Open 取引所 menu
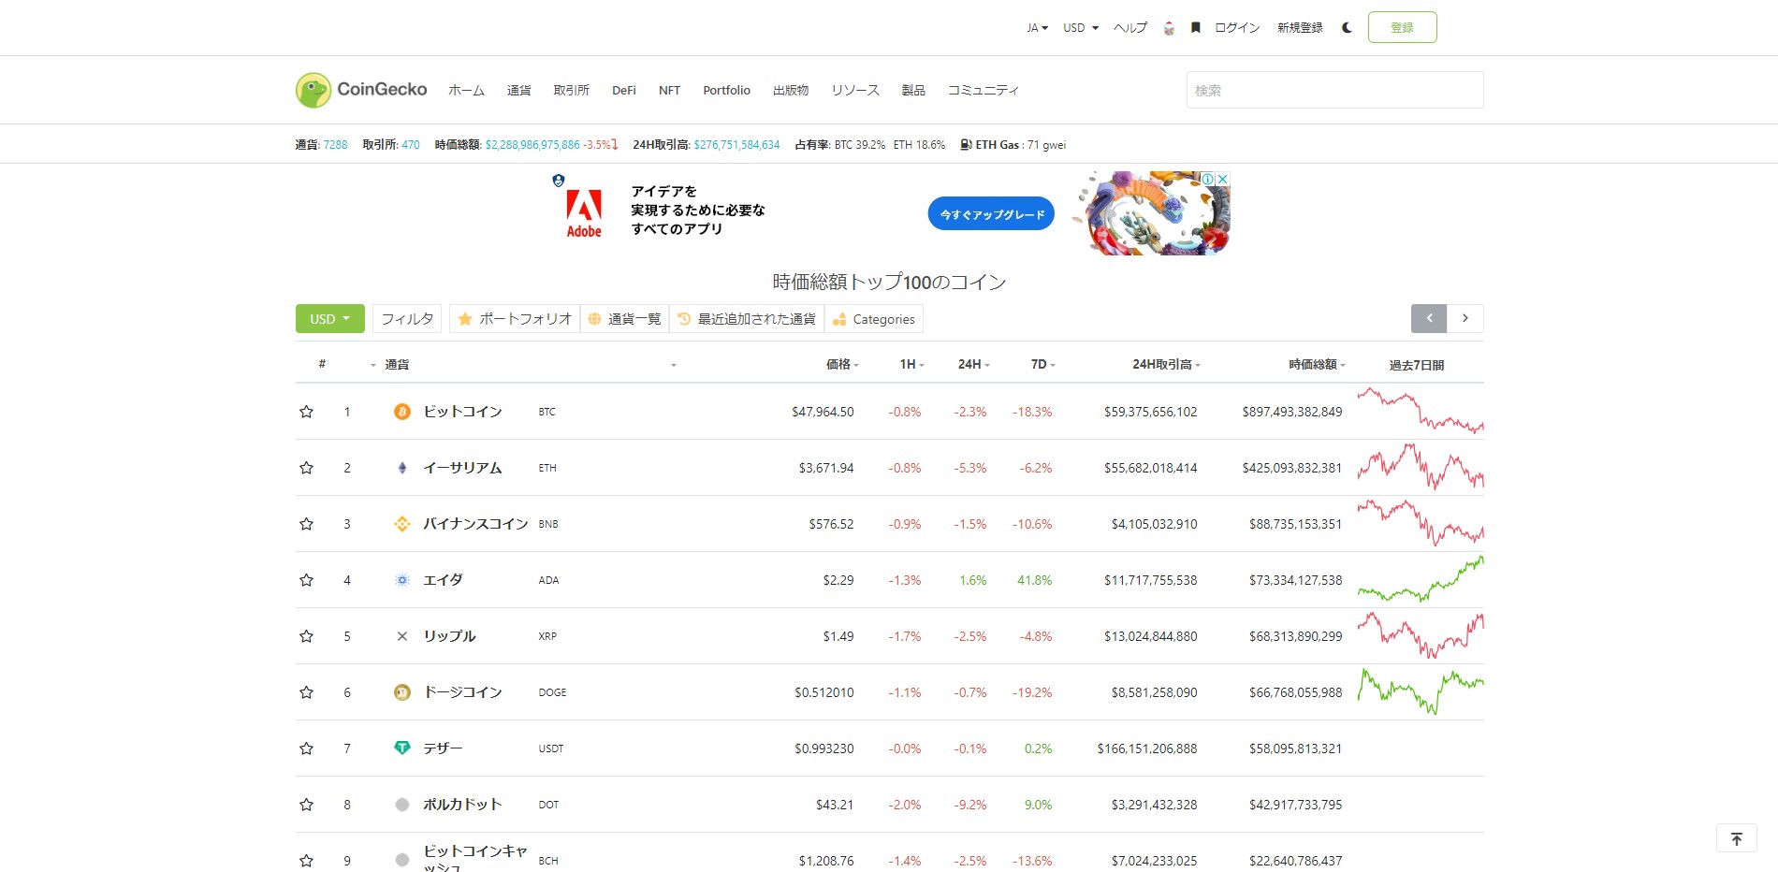 [x=571, y=91]
